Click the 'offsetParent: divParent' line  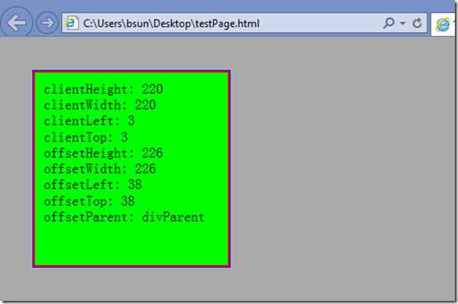123,217
